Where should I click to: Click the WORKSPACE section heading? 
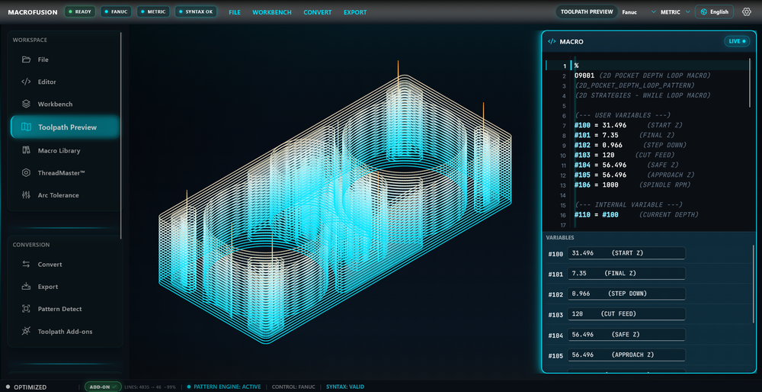(x=30, y=40)
